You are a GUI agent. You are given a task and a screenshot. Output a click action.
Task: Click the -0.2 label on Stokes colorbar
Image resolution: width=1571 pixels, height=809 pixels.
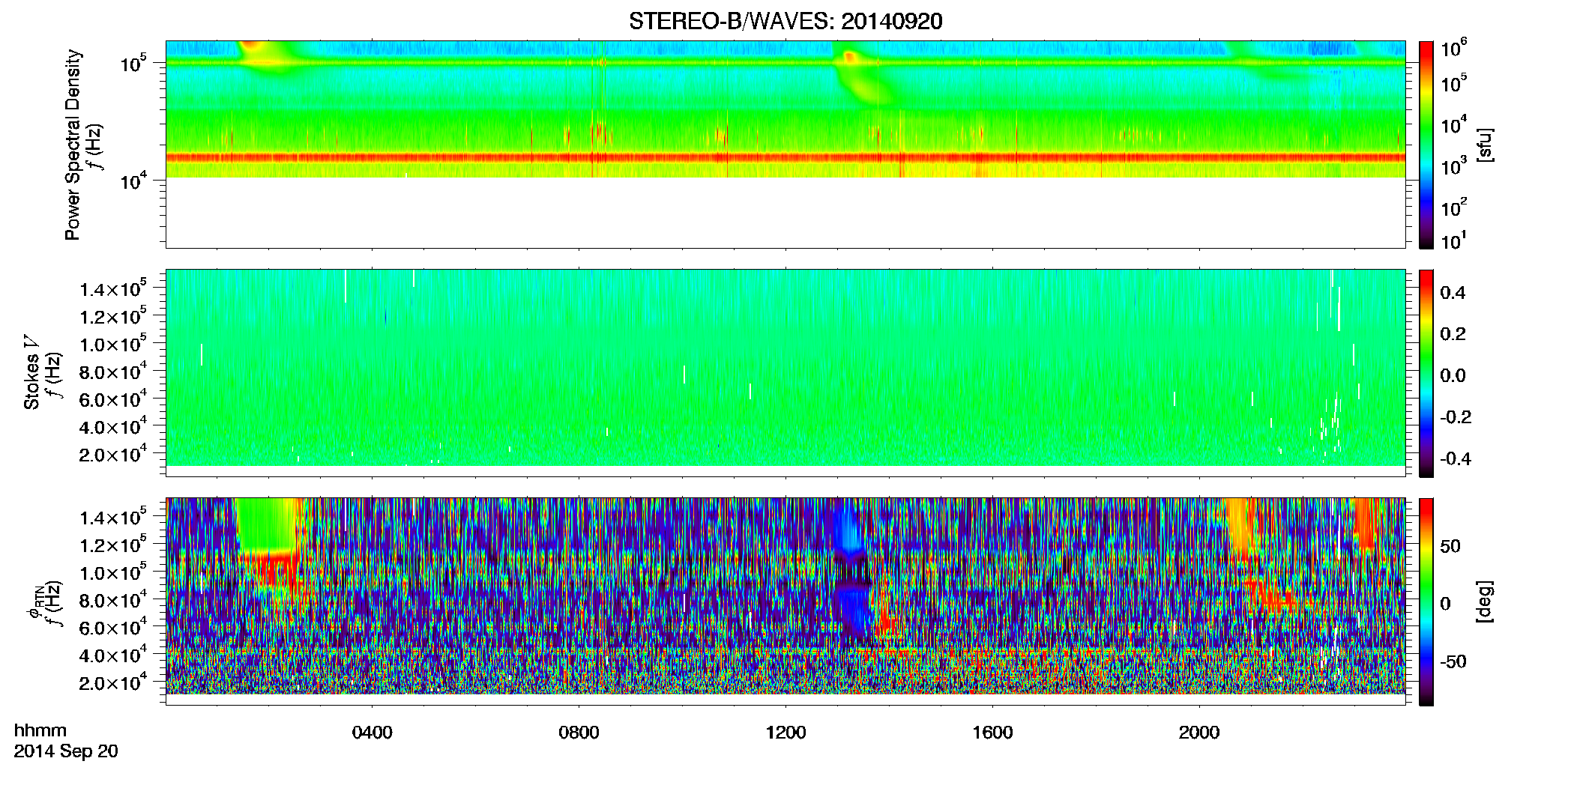[1455, 417]
